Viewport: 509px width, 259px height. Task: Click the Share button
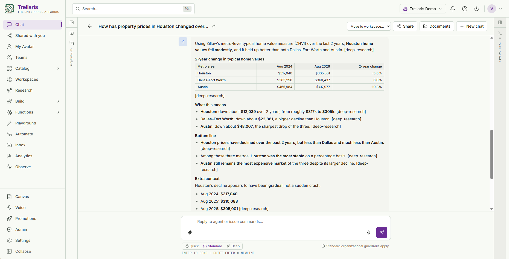(x=405, y=26)
